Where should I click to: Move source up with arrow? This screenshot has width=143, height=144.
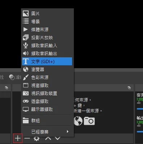48,139
